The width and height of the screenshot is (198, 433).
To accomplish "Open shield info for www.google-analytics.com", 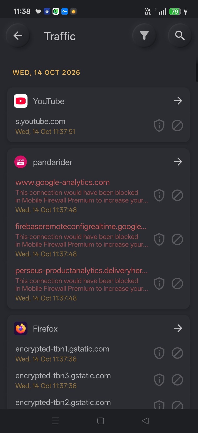I will pyautogui.click(x=159, y=196).
